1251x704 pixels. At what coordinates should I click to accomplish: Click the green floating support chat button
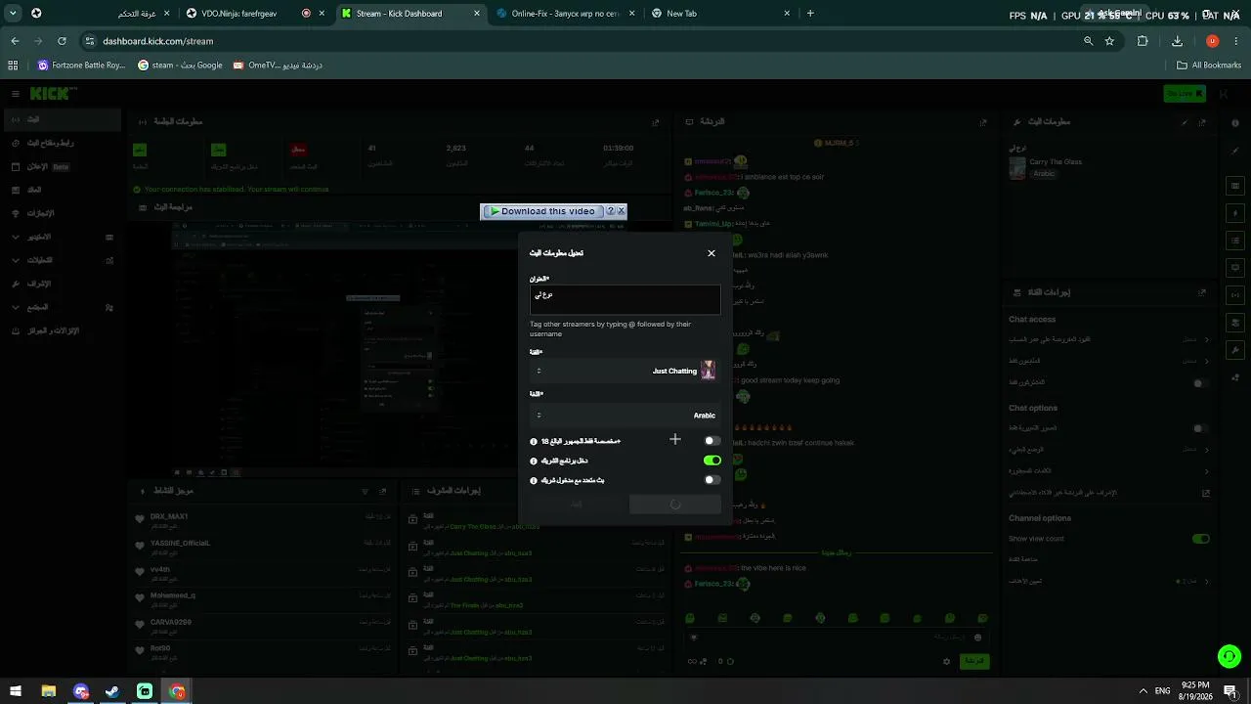pos(1229,657)
